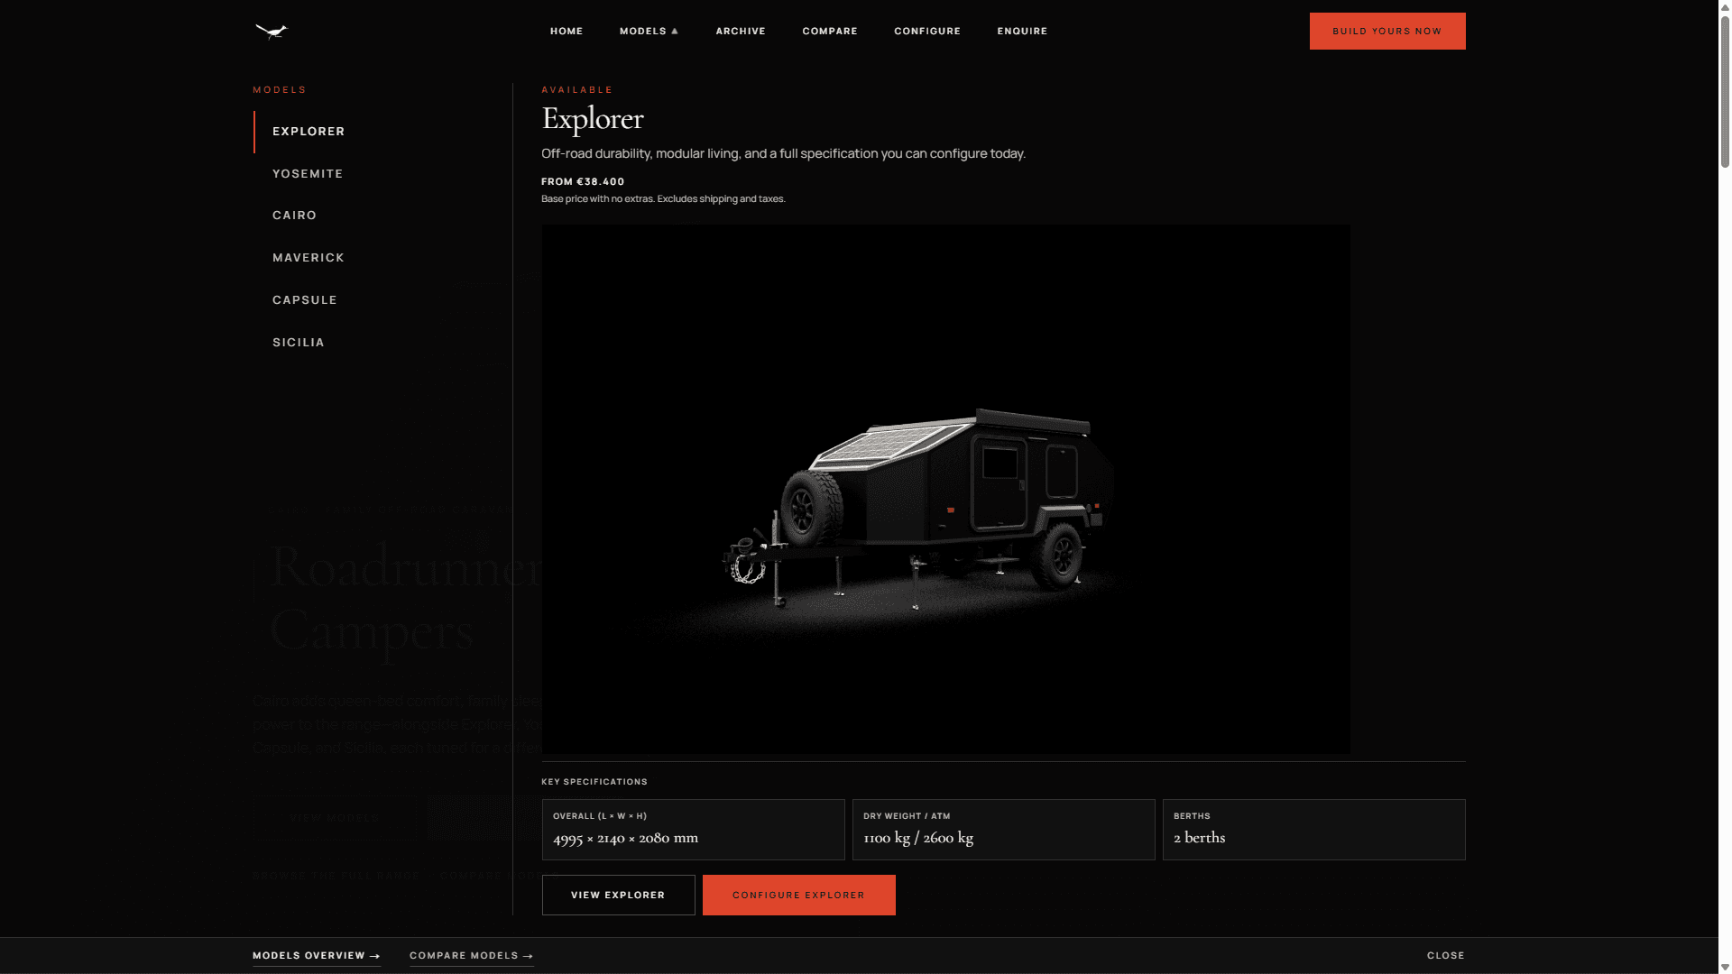The width and height of the screenshot is (1732, 974).
Task: Select the YOSEMITE model in sidebar
Action: point(308,173)
